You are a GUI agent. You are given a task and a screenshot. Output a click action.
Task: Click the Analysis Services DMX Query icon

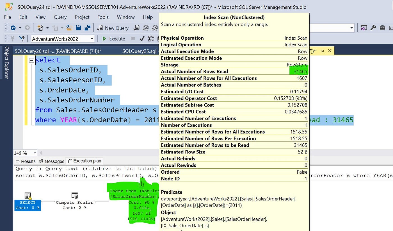[154, 28]
